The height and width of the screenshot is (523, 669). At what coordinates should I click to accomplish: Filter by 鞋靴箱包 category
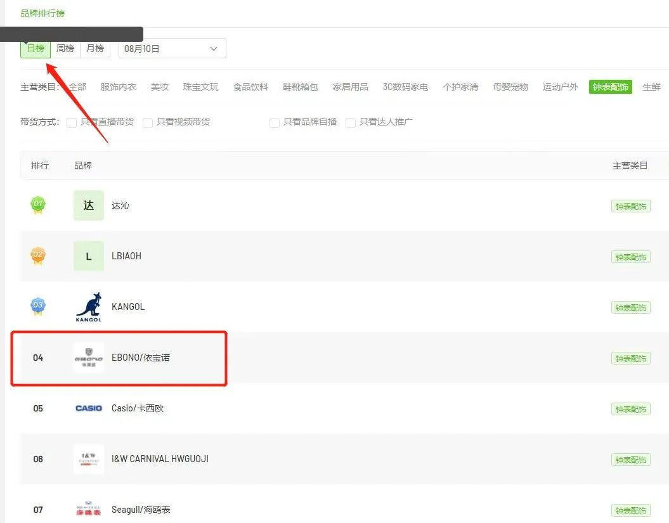(301, 87)
